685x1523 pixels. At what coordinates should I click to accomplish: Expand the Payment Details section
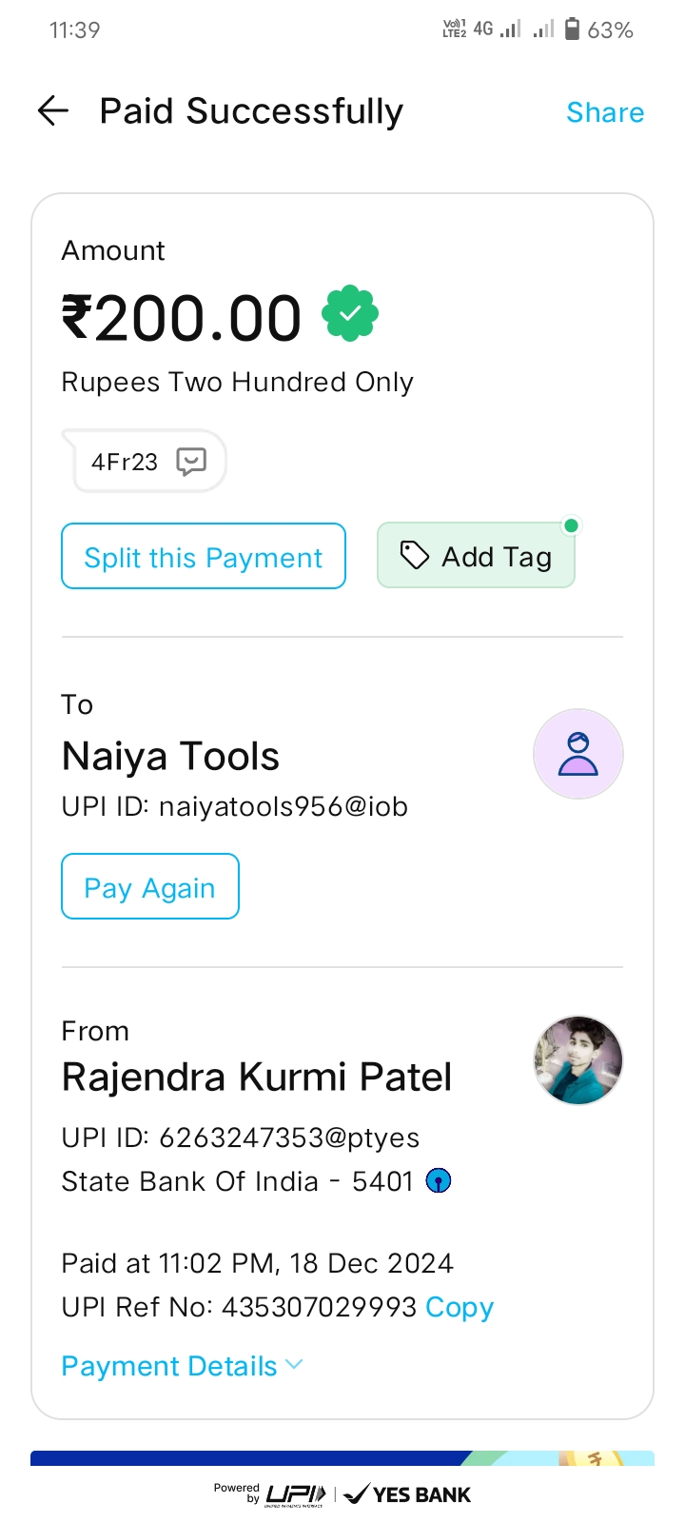tap(169, 1366)
